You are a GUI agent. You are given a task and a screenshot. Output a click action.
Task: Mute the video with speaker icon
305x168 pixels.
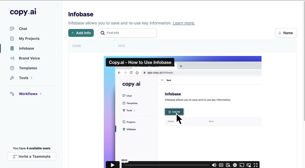[x=214, y=165]
